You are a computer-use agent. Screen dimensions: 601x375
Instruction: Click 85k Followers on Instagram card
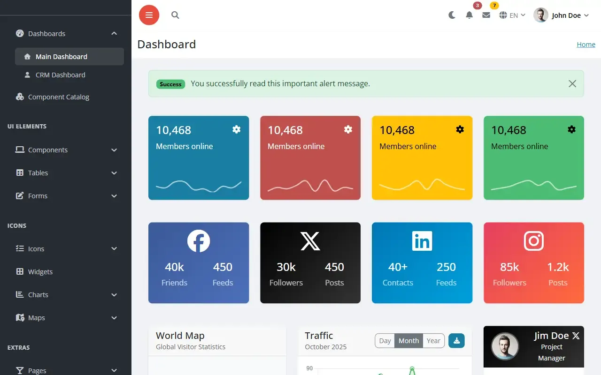click(509, 274)
